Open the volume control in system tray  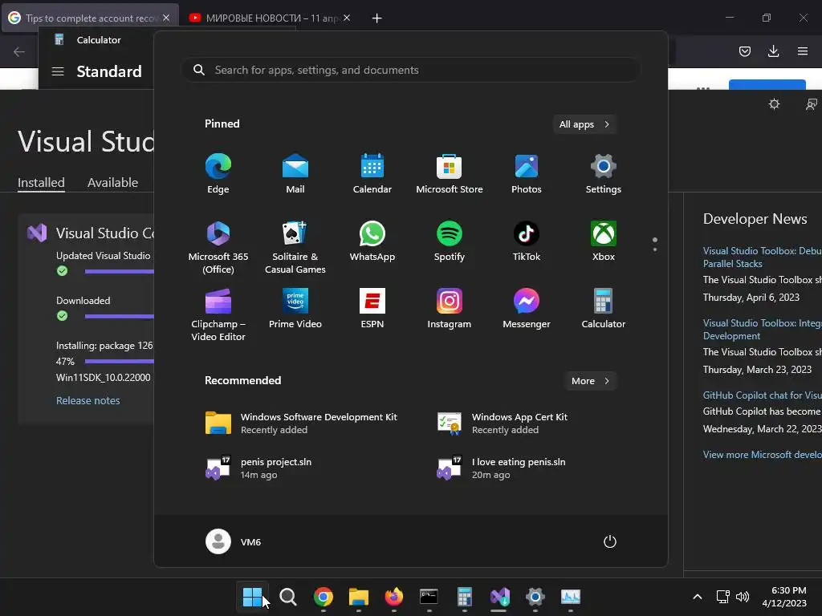pyautogui.click(x=743, y=597)
